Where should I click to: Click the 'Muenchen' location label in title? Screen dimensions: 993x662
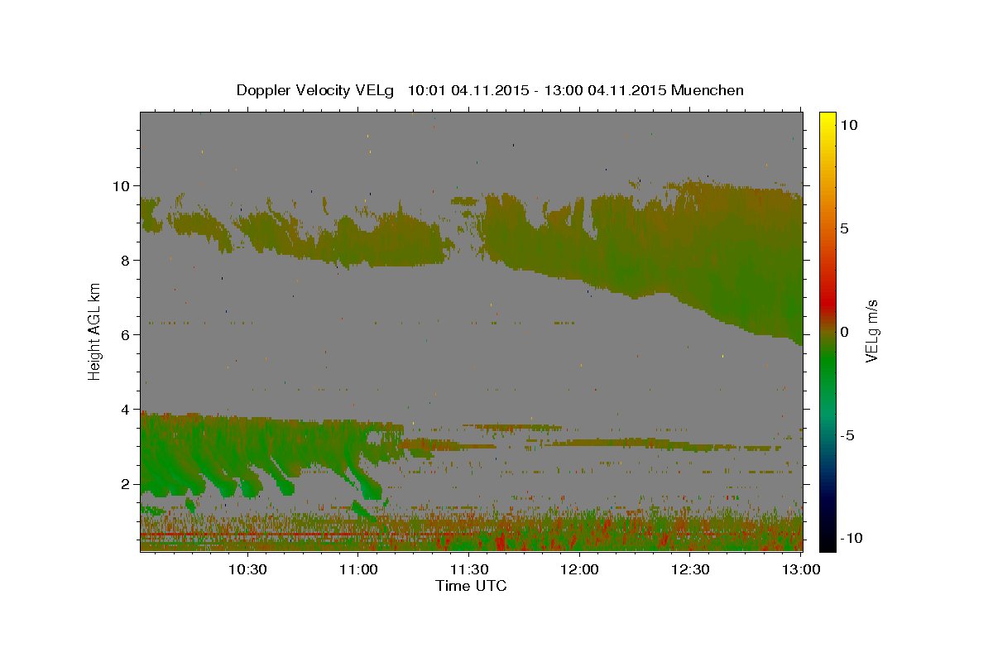708,90
